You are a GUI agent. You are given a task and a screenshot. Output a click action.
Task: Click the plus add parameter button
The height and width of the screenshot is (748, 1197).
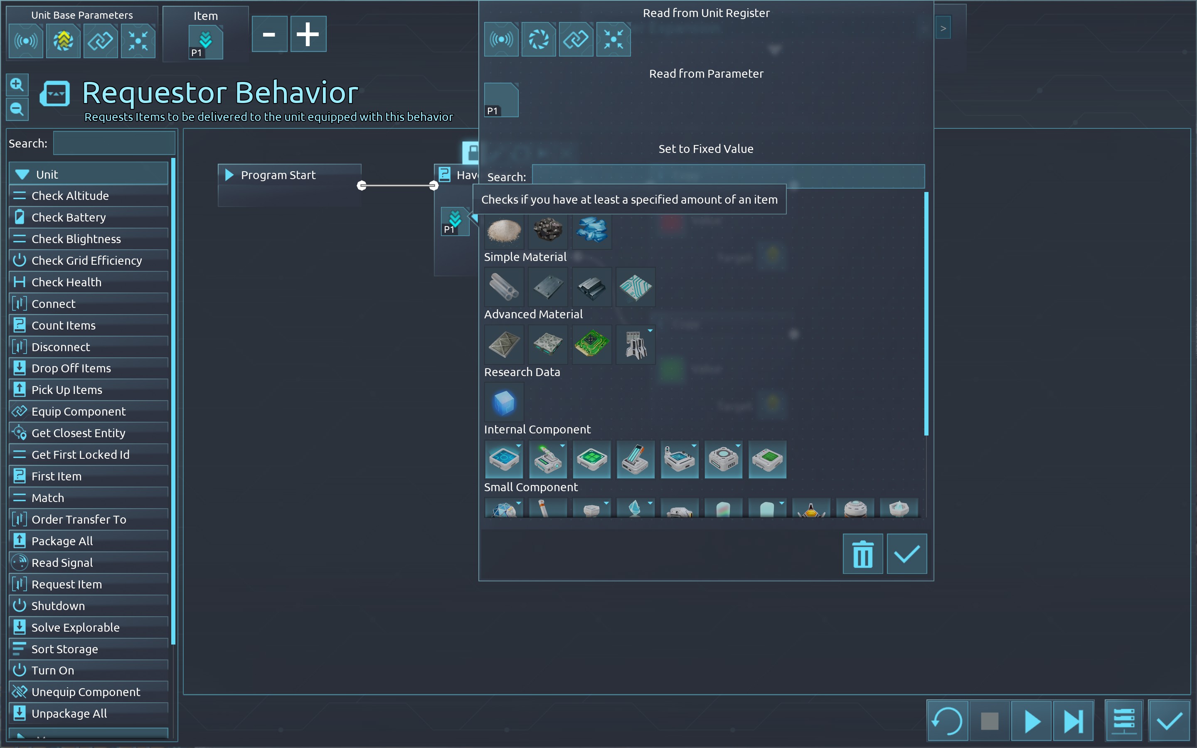pyautogui.click(x=308, y=34)
